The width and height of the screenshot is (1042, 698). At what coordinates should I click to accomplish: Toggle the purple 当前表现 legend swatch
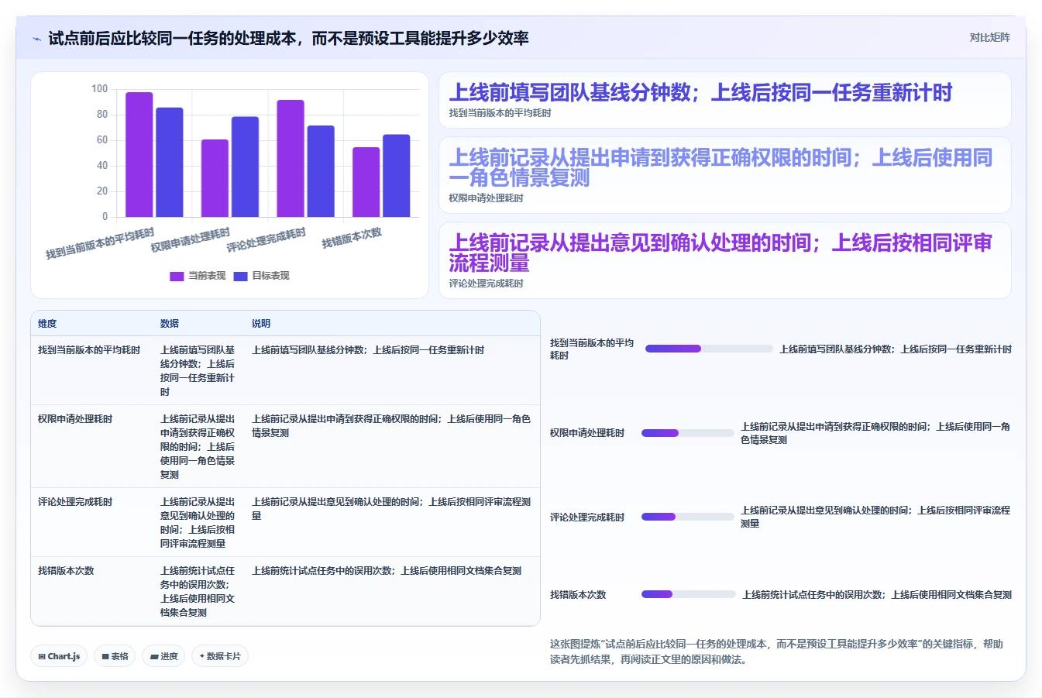click(x=177, y=276)
